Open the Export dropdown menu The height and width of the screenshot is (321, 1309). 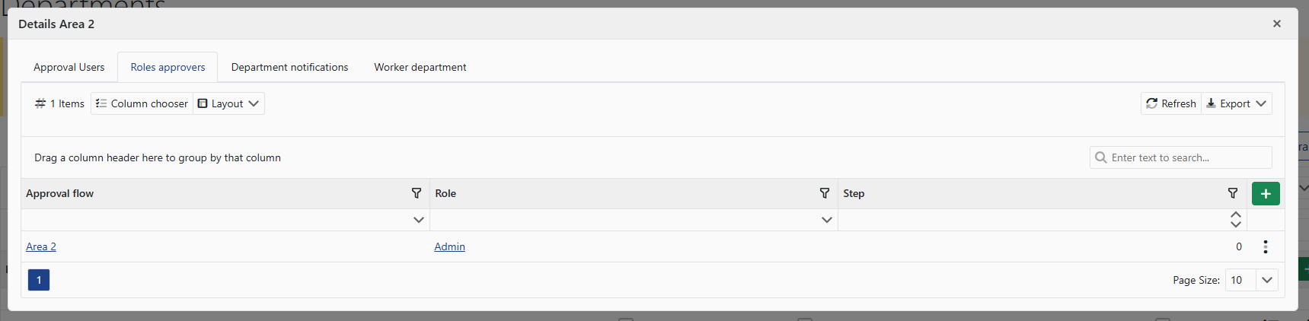point(1236,103)
